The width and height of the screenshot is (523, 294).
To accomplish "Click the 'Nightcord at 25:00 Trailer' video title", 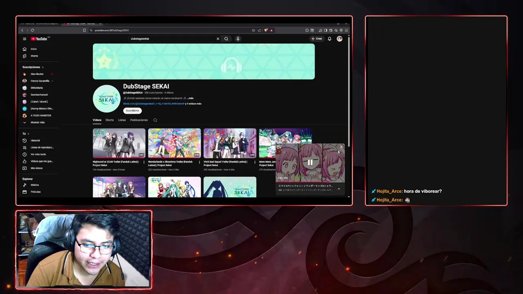I will tap(116, 163).
